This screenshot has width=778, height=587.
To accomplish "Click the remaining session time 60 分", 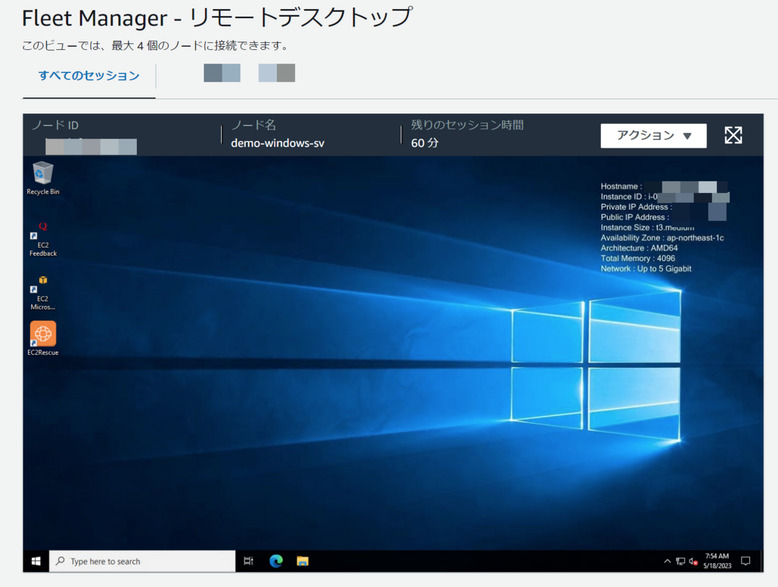I will (425, 143).
